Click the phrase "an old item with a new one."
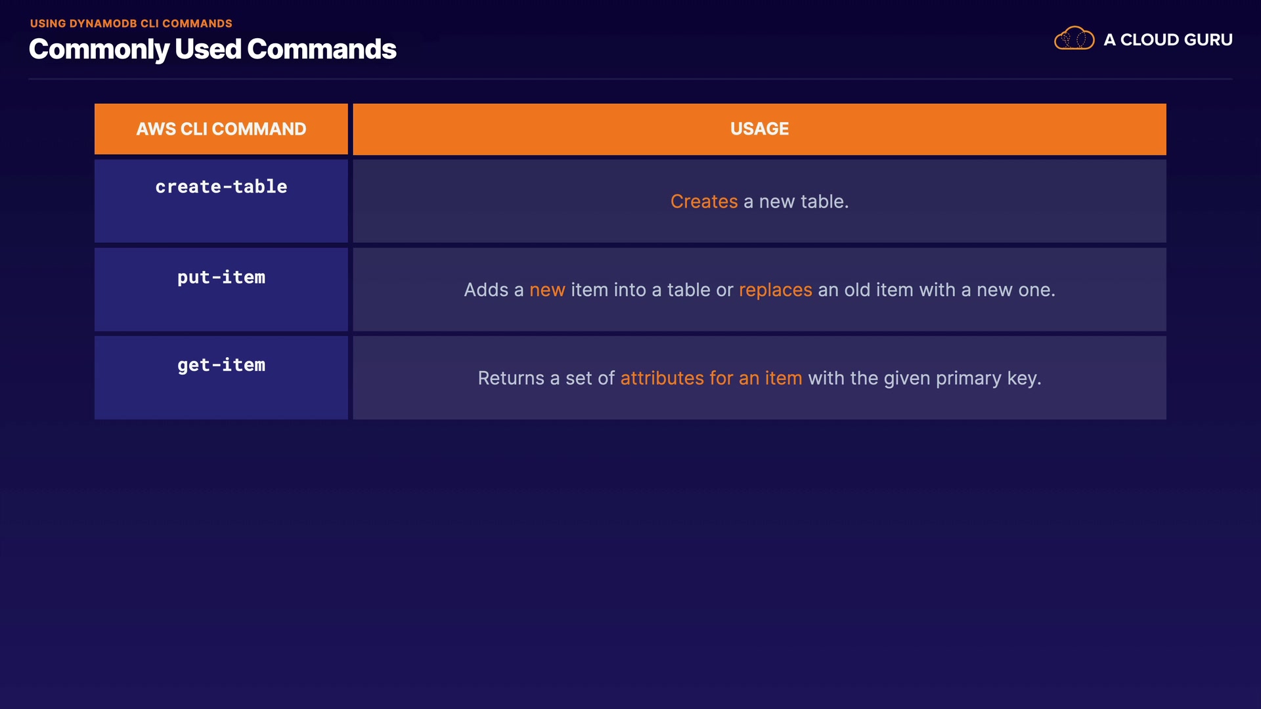Image resolution: width=1261 pixels, height=709 pixels. [936, 290]
